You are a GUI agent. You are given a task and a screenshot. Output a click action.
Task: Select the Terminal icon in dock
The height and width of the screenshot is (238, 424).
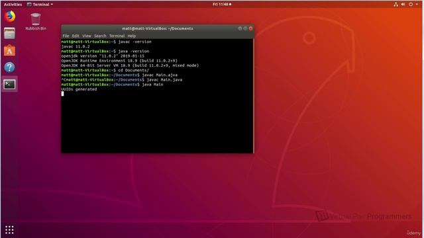point(10,85)
